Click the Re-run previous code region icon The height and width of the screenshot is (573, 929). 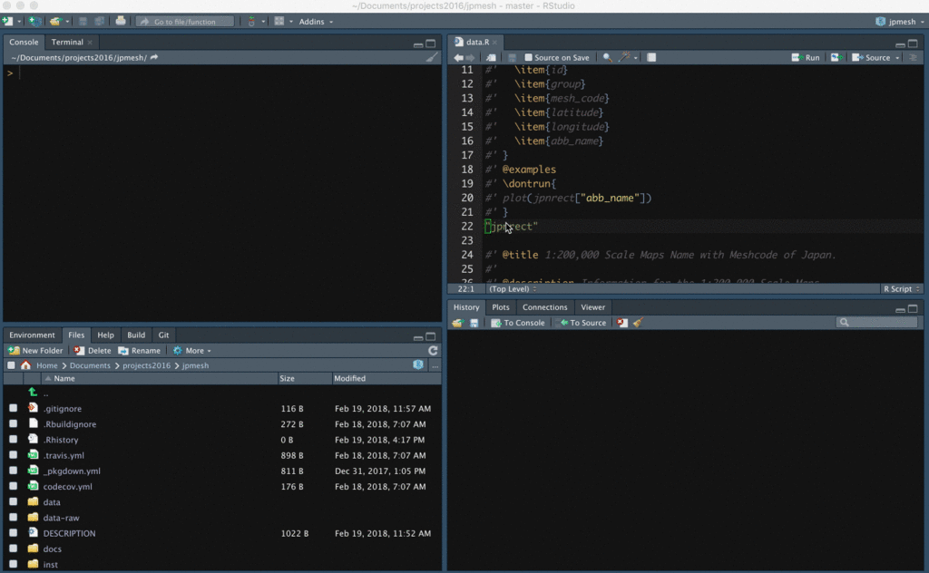pyautogui.click(x=836, y=57)
